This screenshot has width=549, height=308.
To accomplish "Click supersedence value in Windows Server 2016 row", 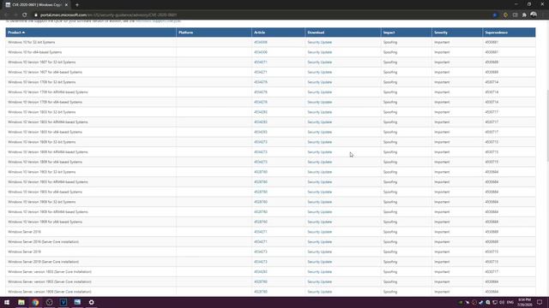I will [492, 232].
